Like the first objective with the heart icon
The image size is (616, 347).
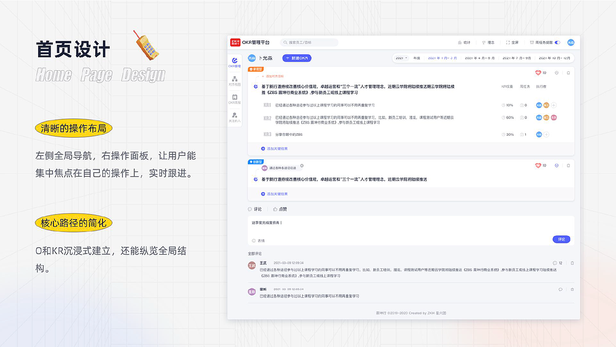537,72
